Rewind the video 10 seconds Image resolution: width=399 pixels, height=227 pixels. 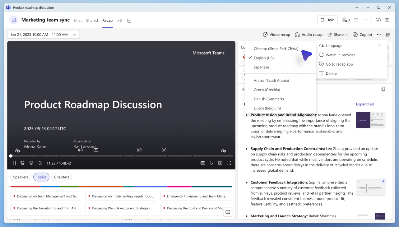click(22, 163)
